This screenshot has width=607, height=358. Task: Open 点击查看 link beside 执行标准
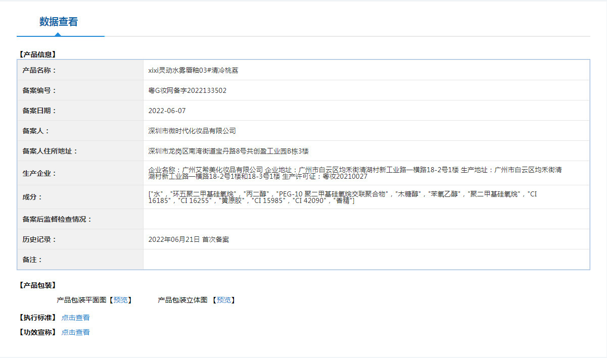pyautogui.click(x=75, y=318)
